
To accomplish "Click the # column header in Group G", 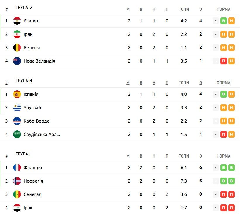I will 6,9.
